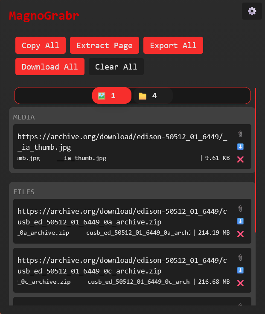The height and width of the screenshot is (314, 265).
Task: Copy link for __ia_thumb.jpg entry
Action: point(240,134)
